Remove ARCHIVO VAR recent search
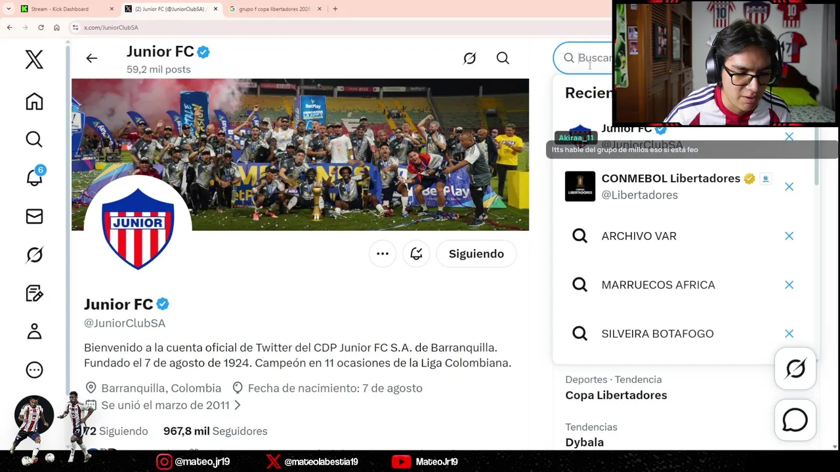840x472 pixels. point(789,236)
